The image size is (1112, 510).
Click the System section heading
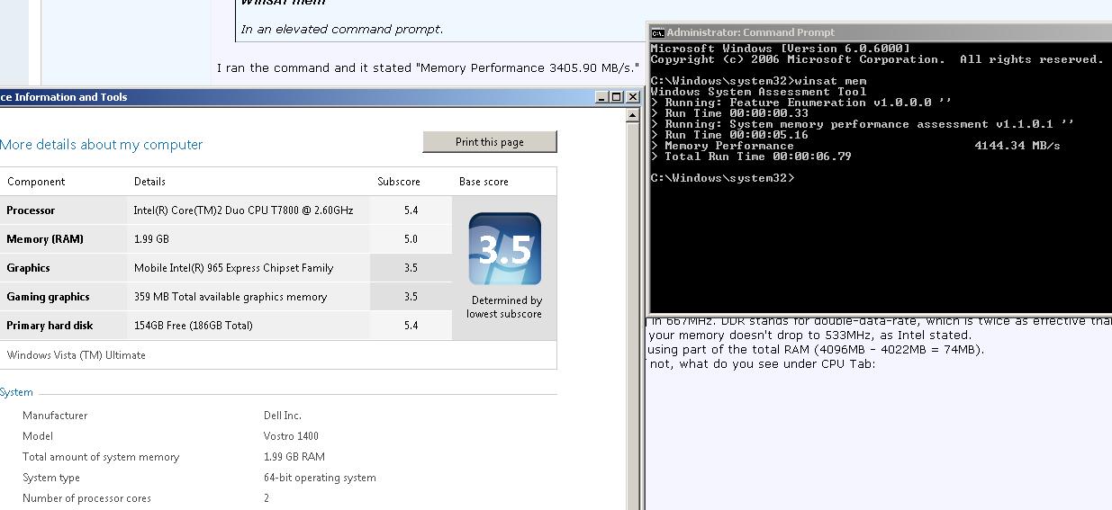[16, 393]
